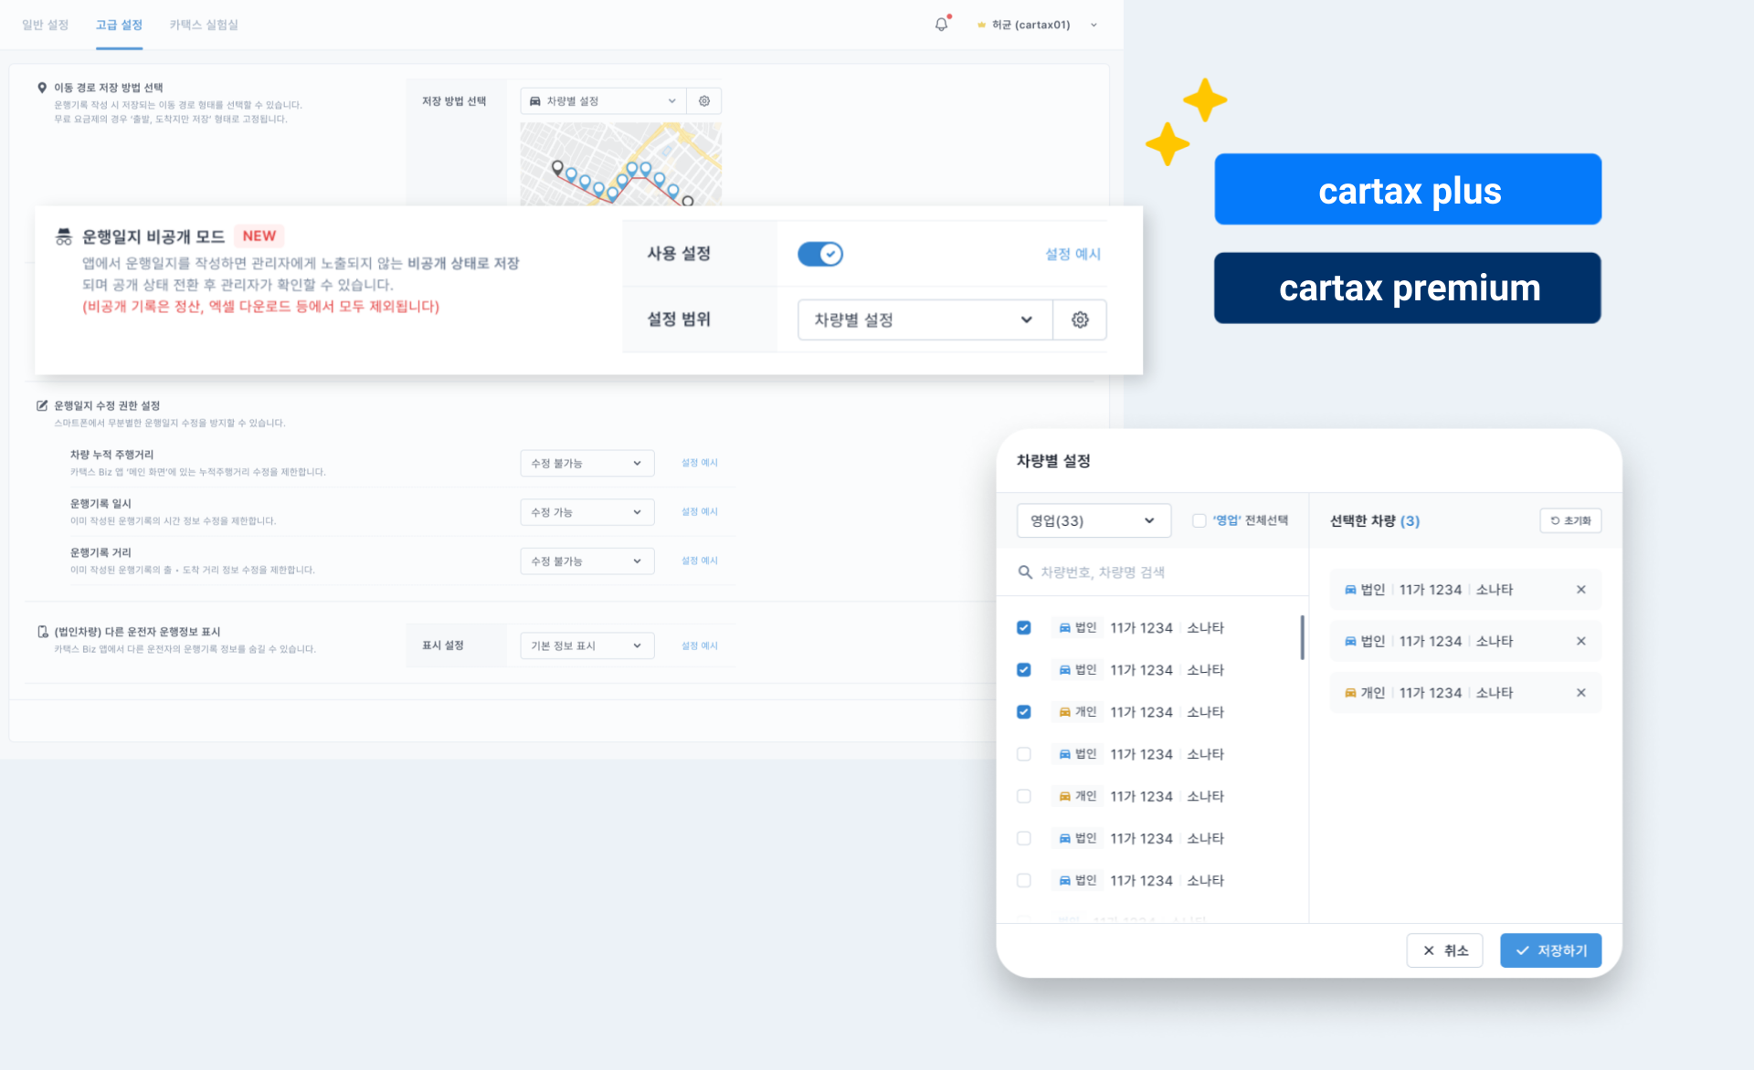
Task: Click the notification bell icon
Action: click(941, 25)
